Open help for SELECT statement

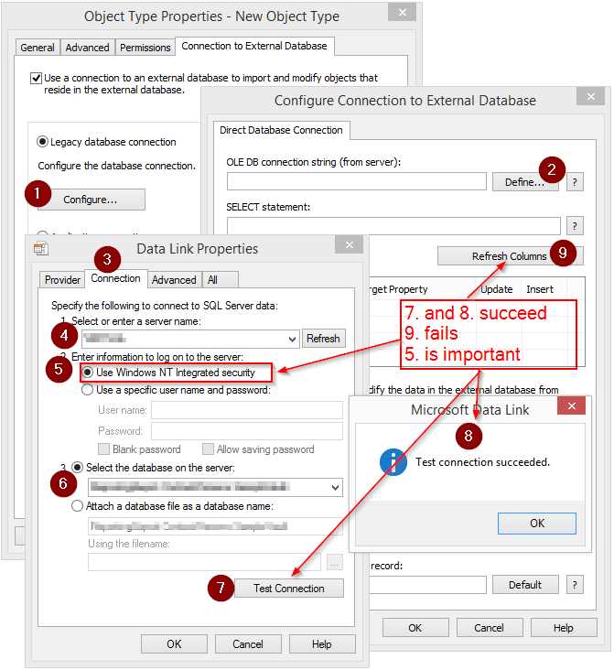coord(575,225)
